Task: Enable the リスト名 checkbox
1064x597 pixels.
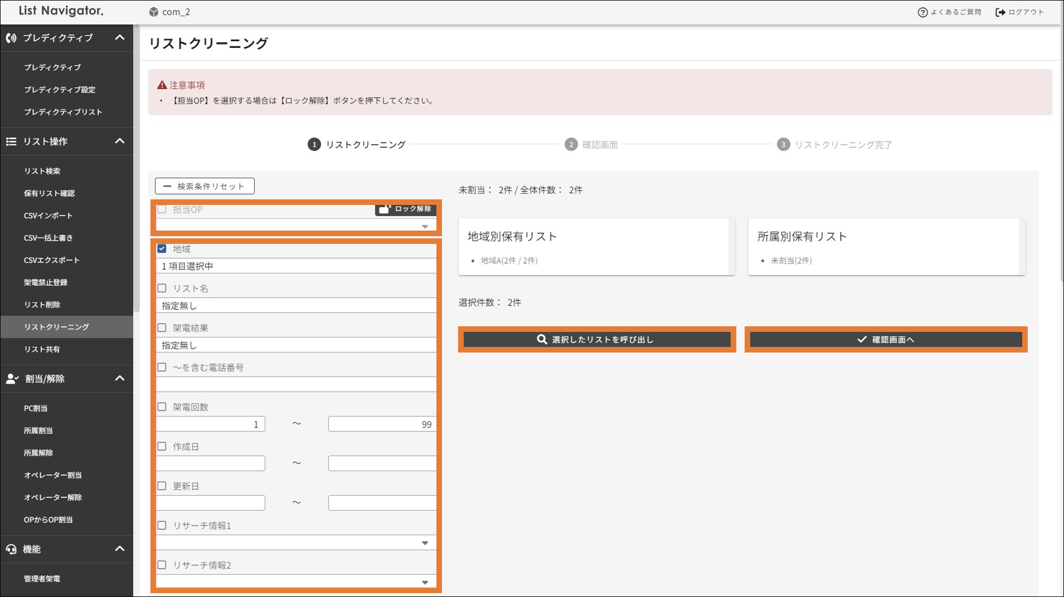Action: (x=162, y=288)
